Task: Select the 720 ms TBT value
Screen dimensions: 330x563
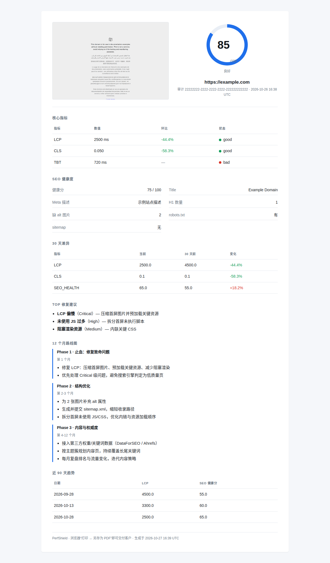Action: [100, 162]
